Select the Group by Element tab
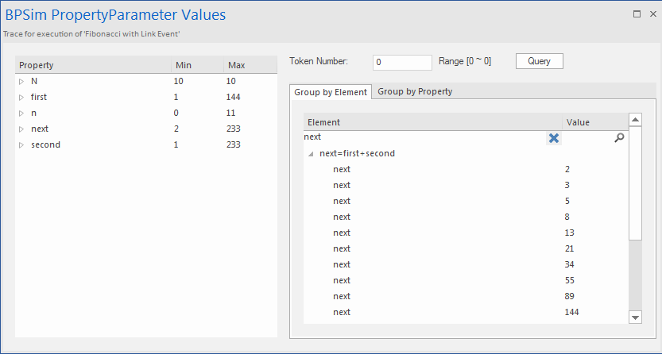This screenshot has width=662, height=354. click(x=331, y=92)
